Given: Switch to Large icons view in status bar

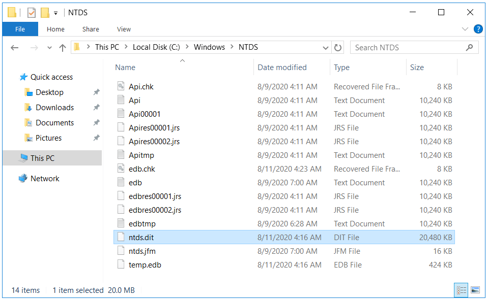Looking at the screenshot, I should [x=475, y=290].
